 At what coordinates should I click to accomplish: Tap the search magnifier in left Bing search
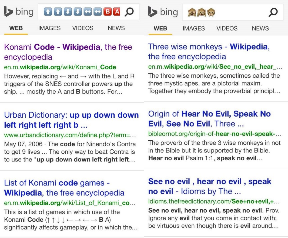(x=129, y=12)
